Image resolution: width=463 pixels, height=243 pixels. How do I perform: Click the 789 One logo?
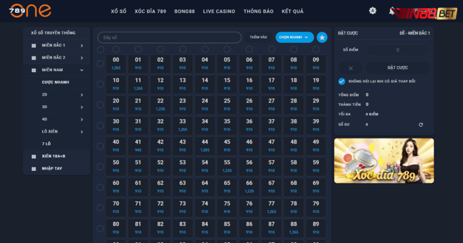tap(30, 11)
